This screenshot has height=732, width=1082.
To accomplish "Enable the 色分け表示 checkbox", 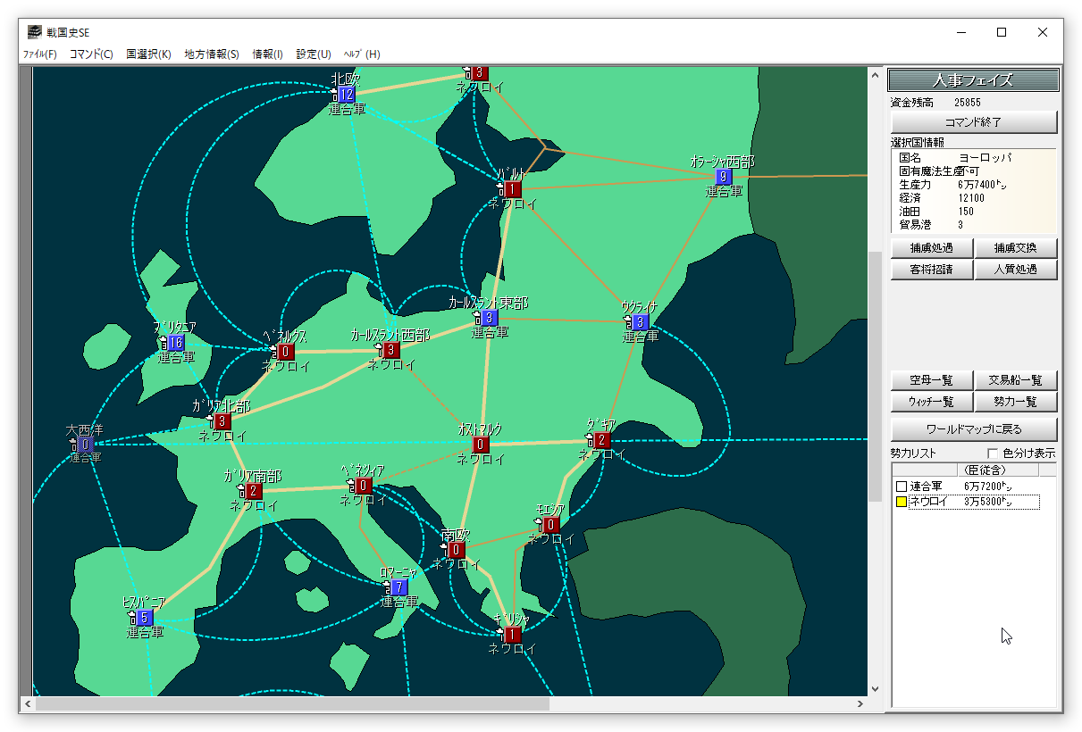I will click(993, 453).
